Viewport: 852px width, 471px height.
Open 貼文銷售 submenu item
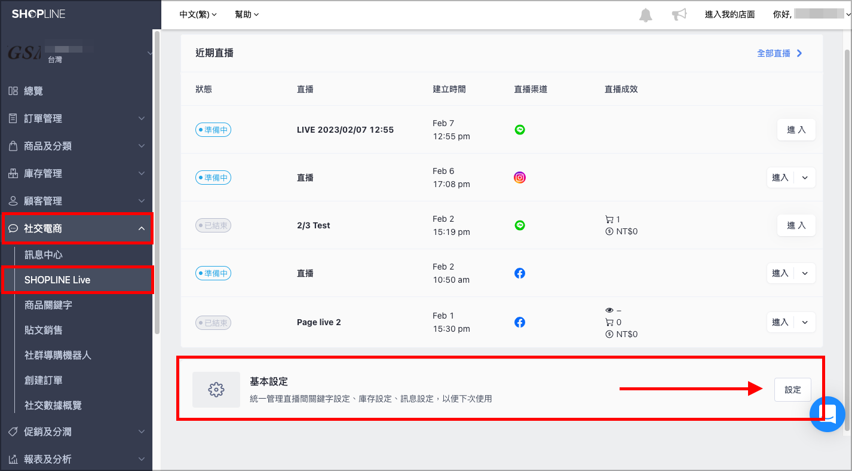[x=44, y=330]
